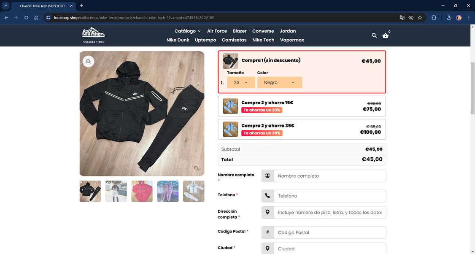The image size is (475, 254).
Task: Open the translate page icon
Action: [x=402, y=18]
